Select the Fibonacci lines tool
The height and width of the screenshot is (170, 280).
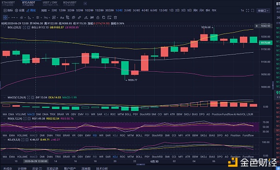[37, 18]
